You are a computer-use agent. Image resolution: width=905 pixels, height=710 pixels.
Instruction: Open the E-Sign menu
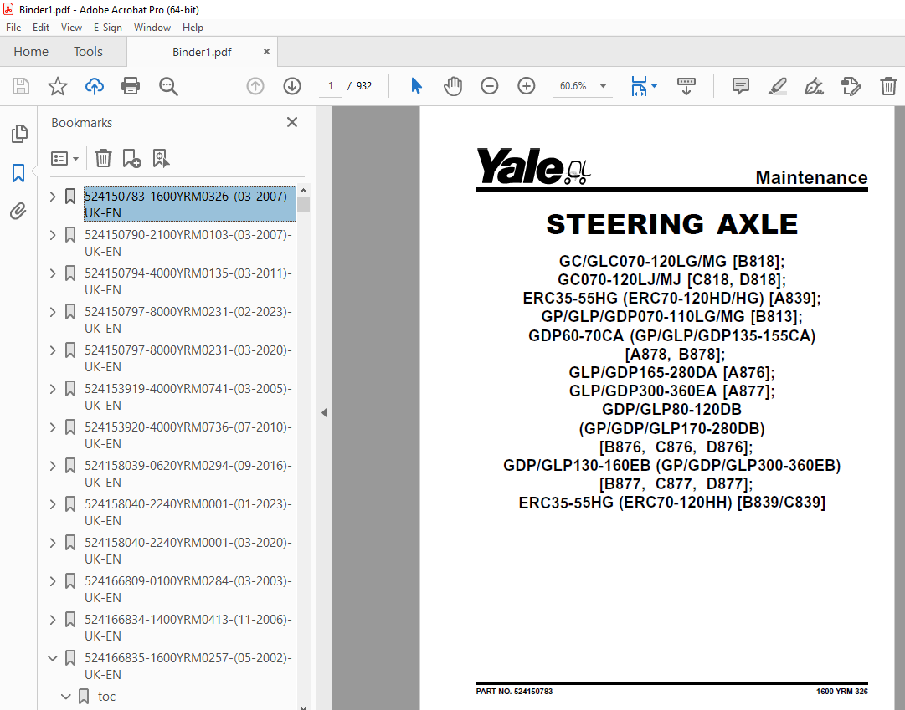[x=108, y=27]
